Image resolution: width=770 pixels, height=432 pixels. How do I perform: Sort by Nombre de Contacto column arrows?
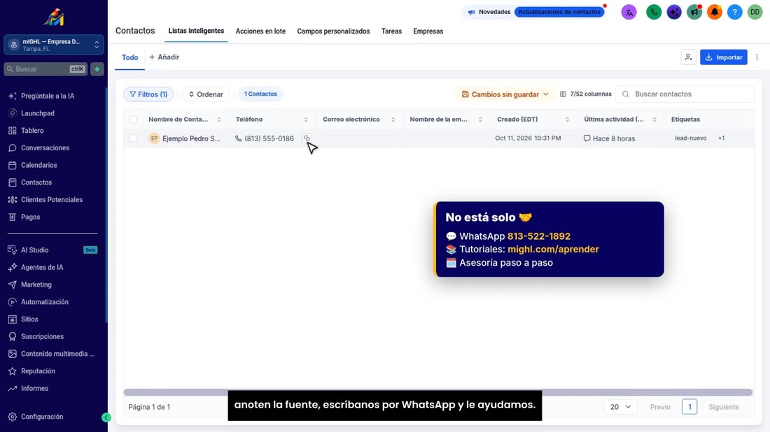[x=219, y=120]
